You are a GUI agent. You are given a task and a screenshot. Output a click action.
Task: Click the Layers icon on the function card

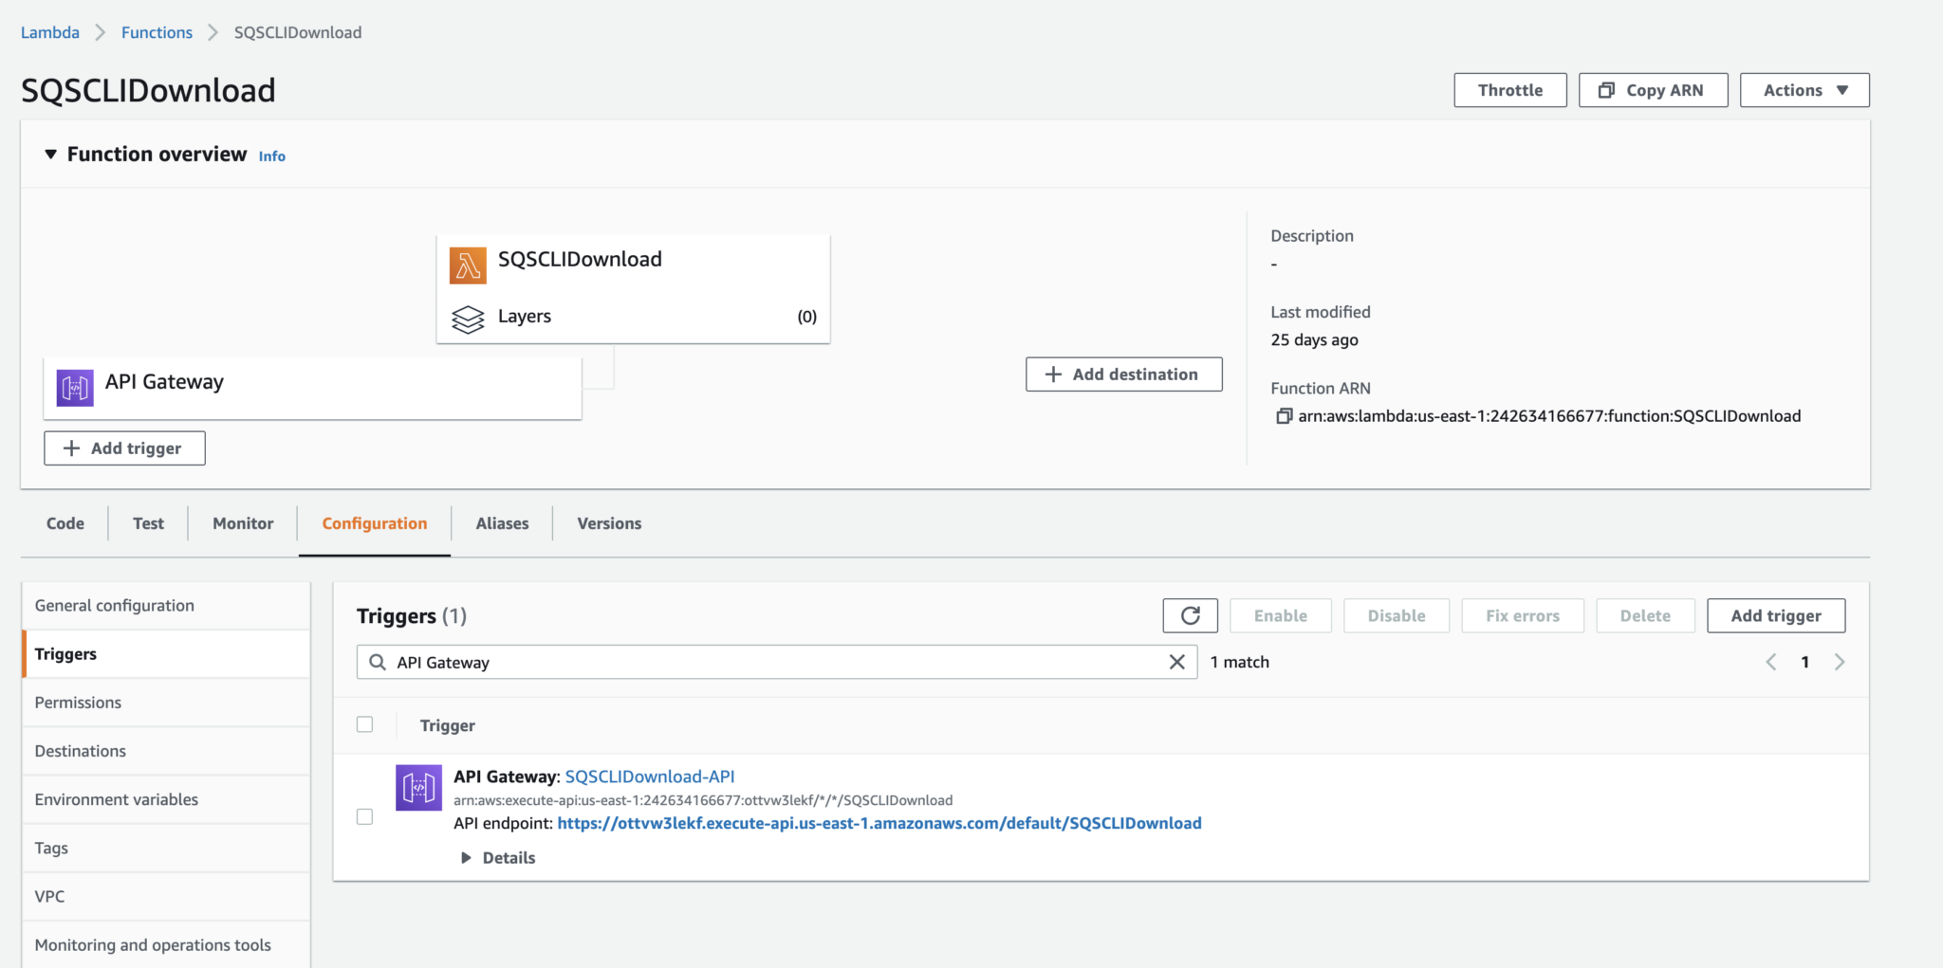tap(468, 319)
